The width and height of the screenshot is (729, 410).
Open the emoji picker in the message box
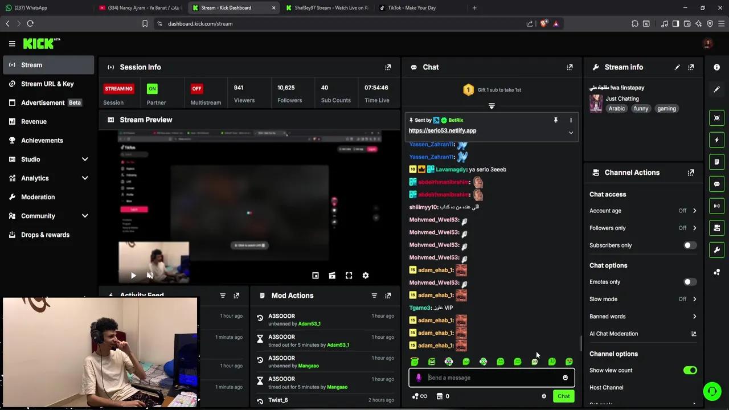(x=565, y=378)
